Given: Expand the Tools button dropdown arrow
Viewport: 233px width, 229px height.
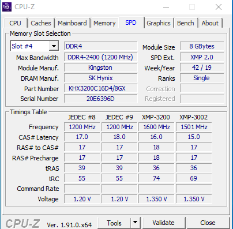Looking at the screenshot, I should 136,223.
